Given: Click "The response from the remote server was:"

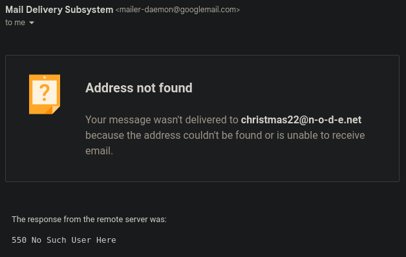Looking at the screenshot, I should click(x=89, y=220).
